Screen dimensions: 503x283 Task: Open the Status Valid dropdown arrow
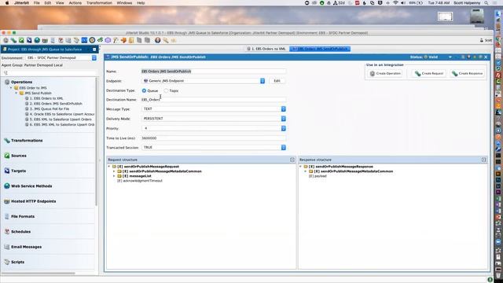[x=450, y=57]
